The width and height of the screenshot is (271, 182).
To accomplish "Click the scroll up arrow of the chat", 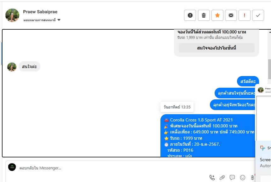I will click(270, 32).
